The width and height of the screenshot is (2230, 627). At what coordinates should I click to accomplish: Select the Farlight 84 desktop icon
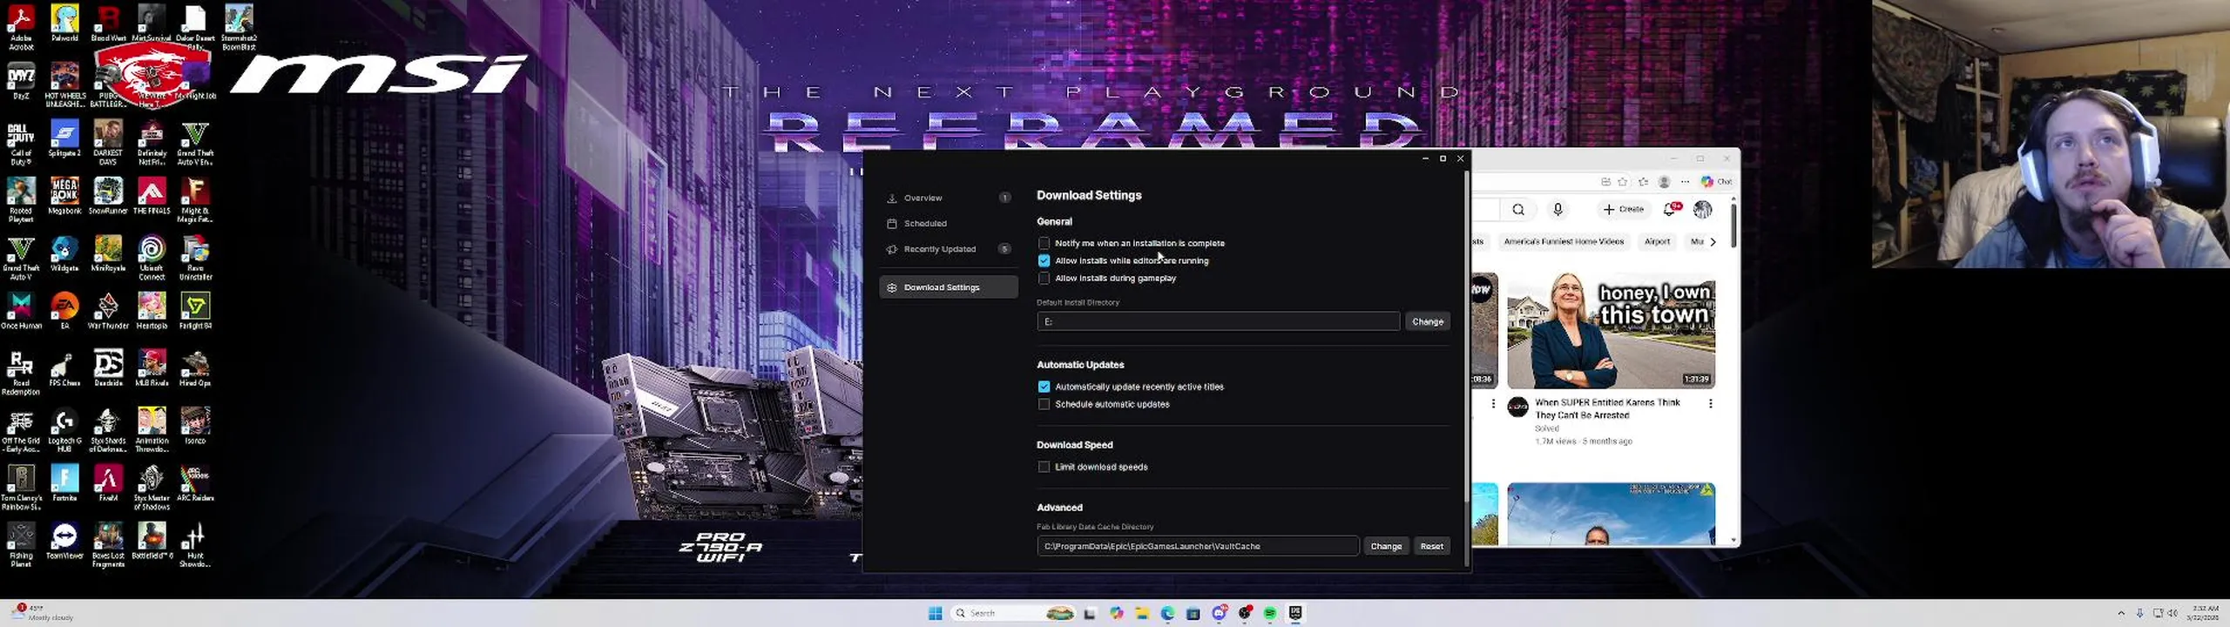[x=195, y=311]
